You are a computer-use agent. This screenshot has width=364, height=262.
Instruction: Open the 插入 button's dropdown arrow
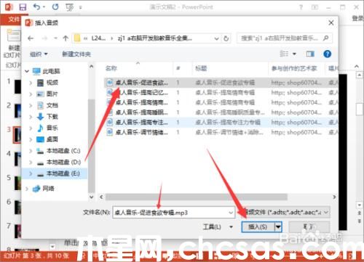(x=278, y=226)
